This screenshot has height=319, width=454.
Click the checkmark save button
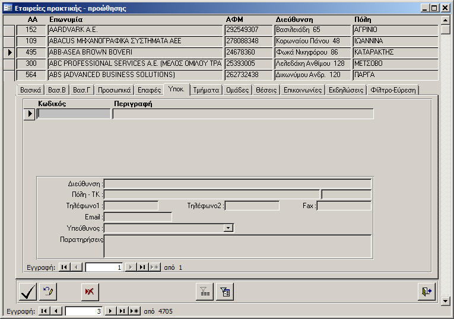pos(28,292)
